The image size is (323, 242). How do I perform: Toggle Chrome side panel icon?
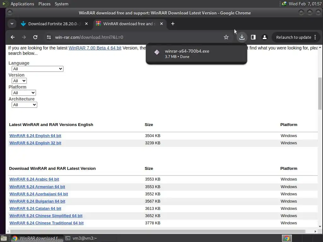[x=253, y=37]
